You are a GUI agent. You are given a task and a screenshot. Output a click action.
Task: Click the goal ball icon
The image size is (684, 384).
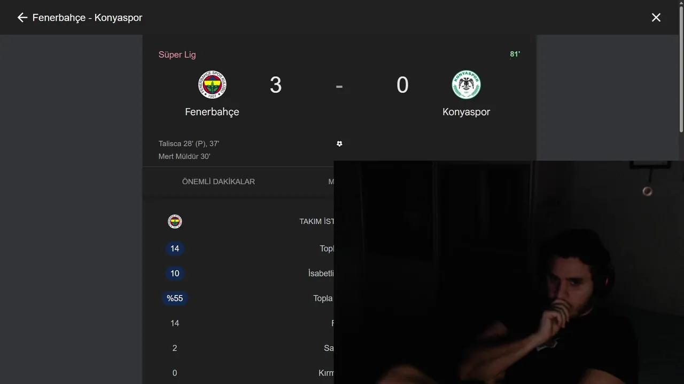coord(339,143)
